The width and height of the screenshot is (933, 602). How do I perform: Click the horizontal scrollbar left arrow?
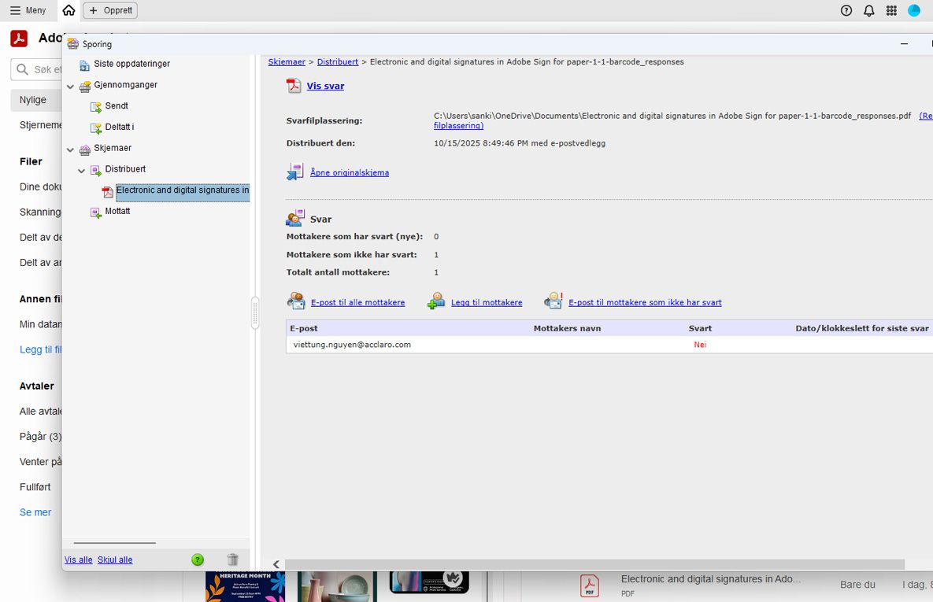tap(276, 564)
